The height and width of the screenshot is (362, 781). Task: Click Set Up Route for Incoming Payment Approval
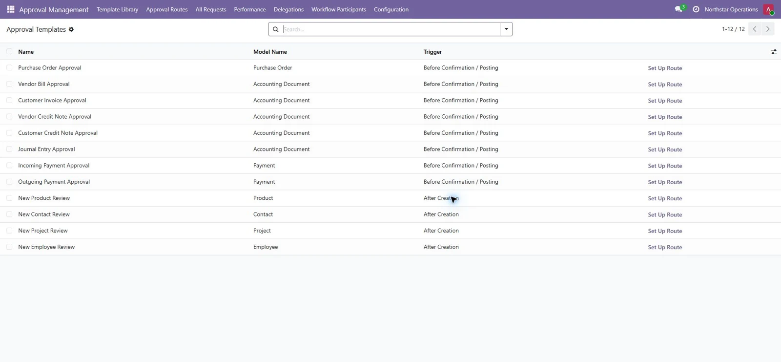(x=665, y=166)
